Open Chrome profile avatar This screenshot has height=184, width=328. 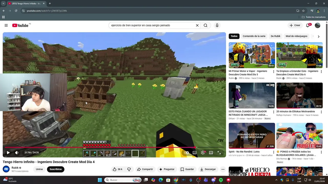[318, 11]
